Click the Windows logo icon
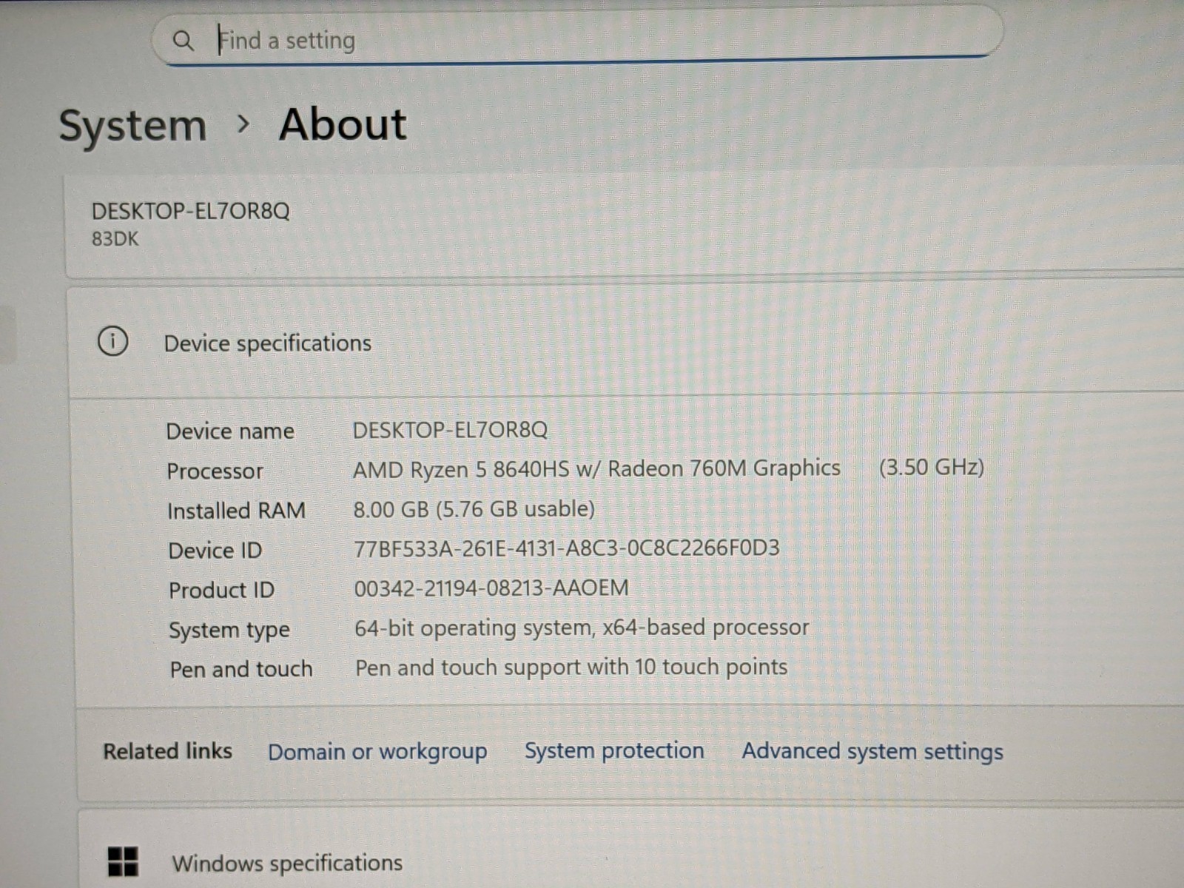 (123, 861)
